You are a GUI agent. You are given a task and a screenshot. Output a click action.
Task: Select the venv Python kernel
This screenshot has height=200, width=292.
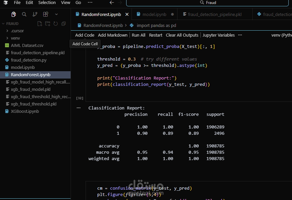coord(282,35)
